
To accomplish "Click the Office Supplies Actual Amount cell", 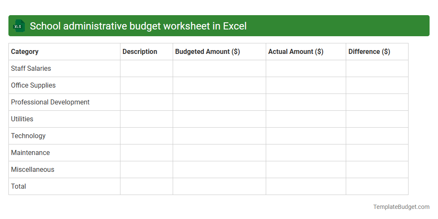I will [x=306, y=85].
